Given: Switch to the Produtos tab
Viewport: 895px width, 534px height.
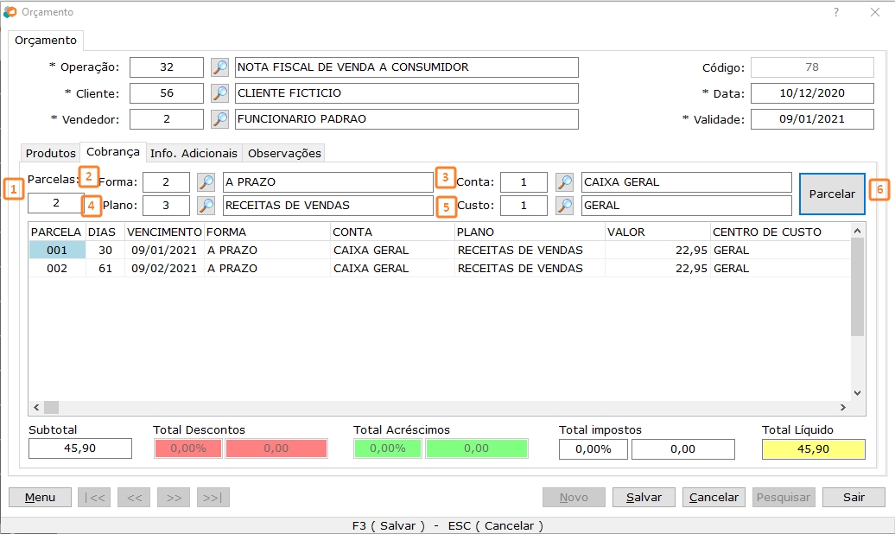Looking at the screenshot, I should click(50, 153).
